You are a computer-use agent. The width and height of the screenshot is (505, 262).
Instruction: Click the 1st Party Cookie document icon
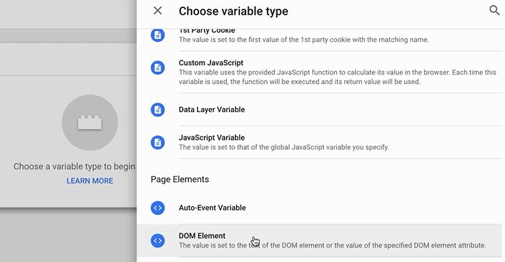tap(157, 35)
